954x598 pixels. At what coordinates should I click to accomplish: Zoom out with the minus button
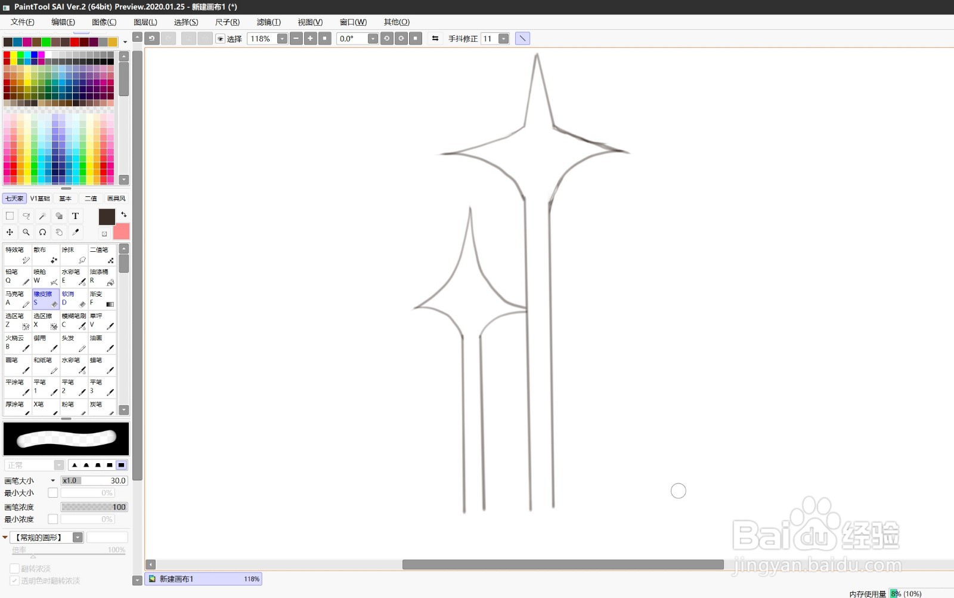(296, 39)
